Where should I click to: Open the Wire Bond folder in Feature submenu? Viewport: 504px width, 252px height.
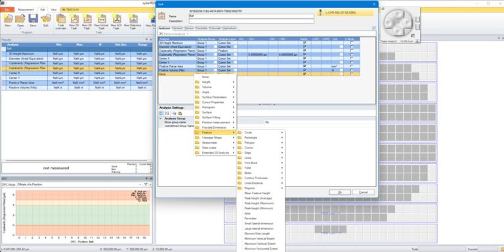[261, 163]
